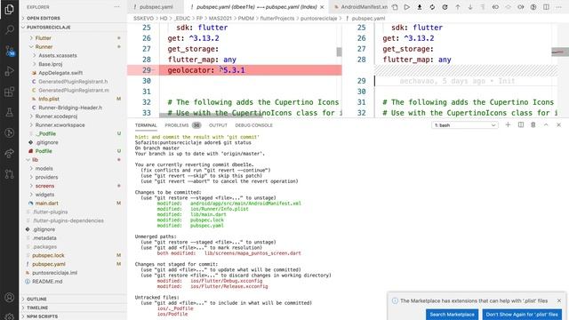Click left diff horizontal scrollbar
This screenshot has width=569, height=320.
tap(211, 116)
